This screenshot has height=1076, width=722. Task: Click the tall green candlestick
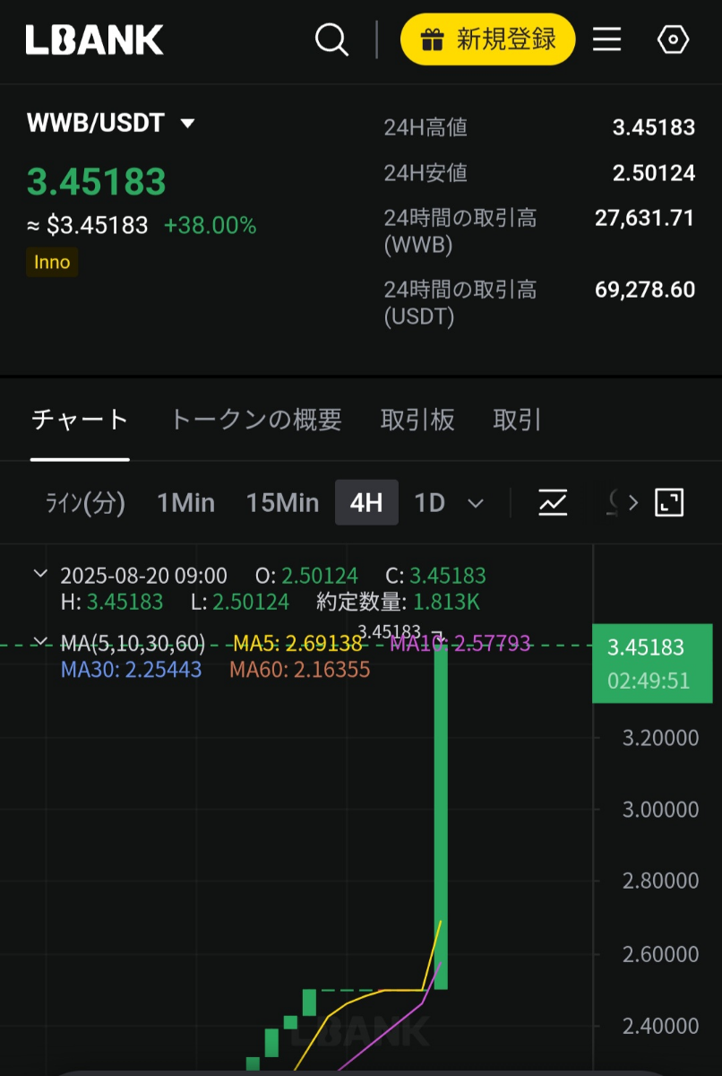click(x=441, y=817)
